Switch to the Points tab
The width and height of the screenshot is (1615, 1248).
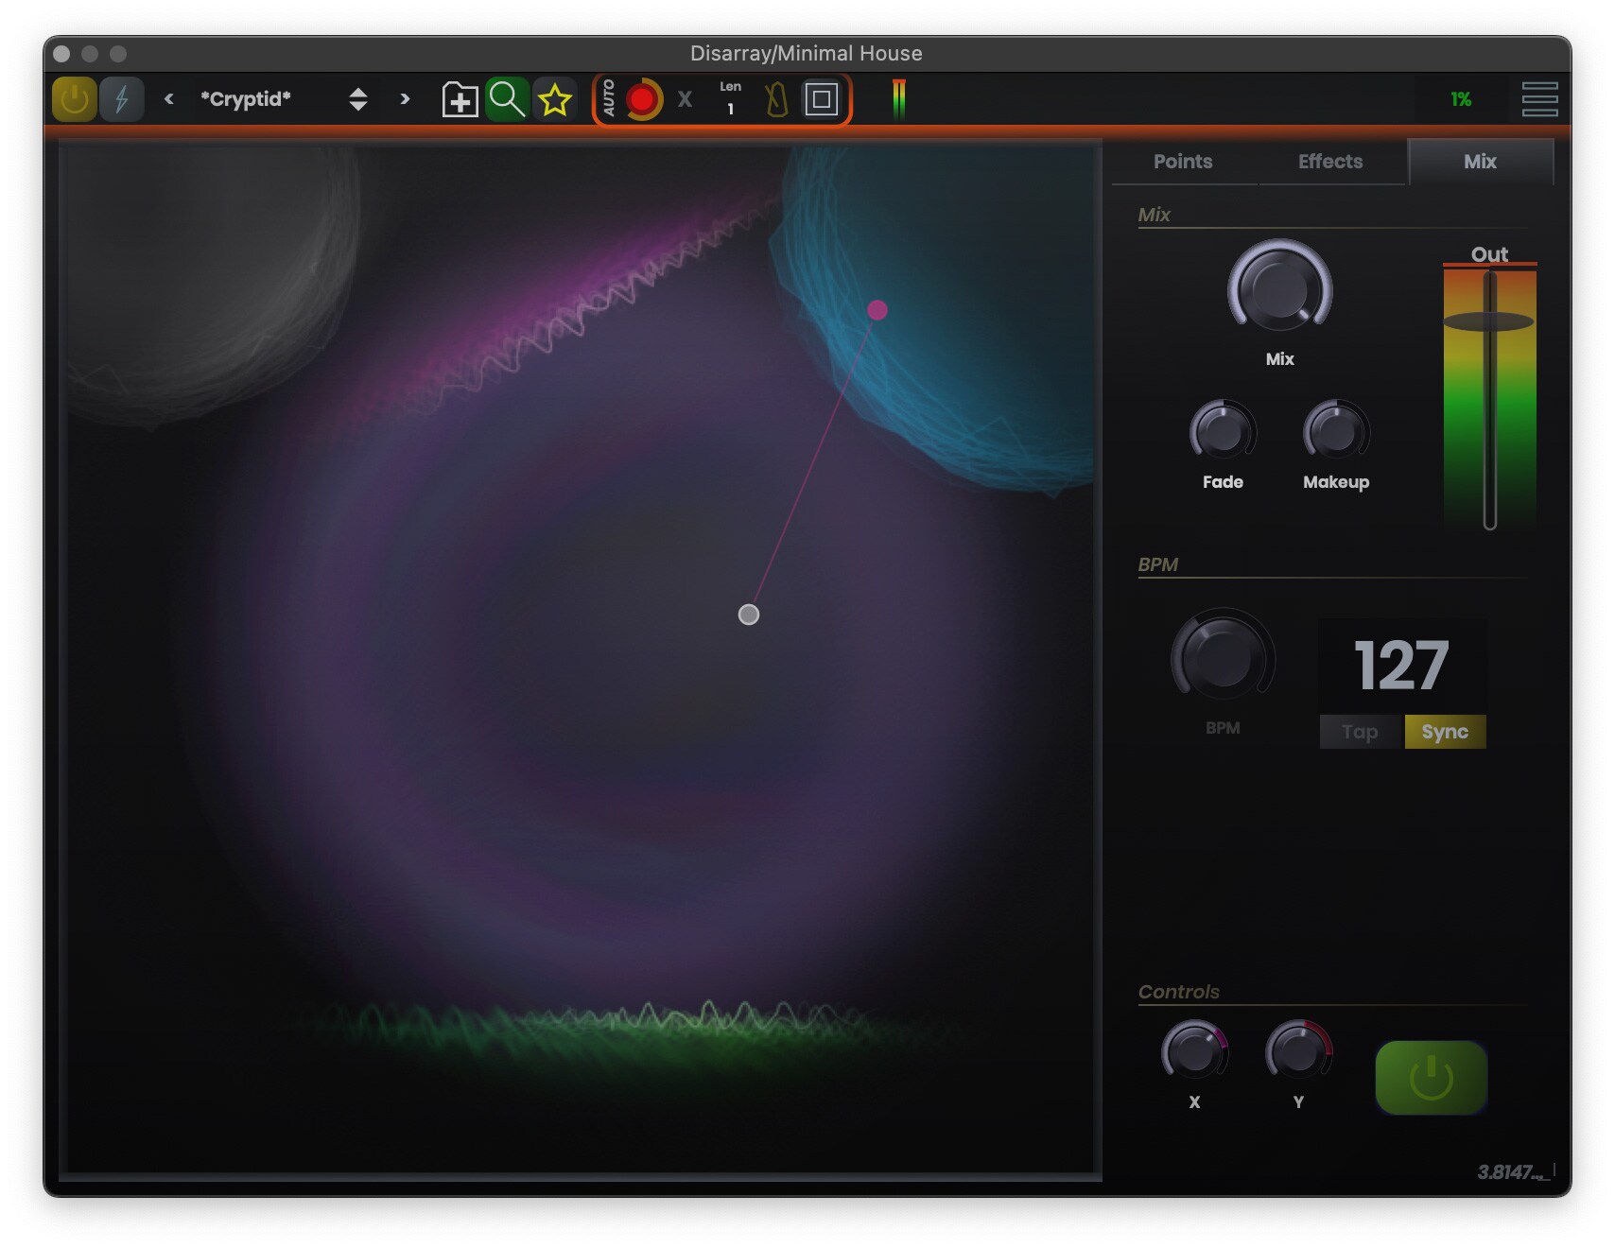click(1183, 162)
